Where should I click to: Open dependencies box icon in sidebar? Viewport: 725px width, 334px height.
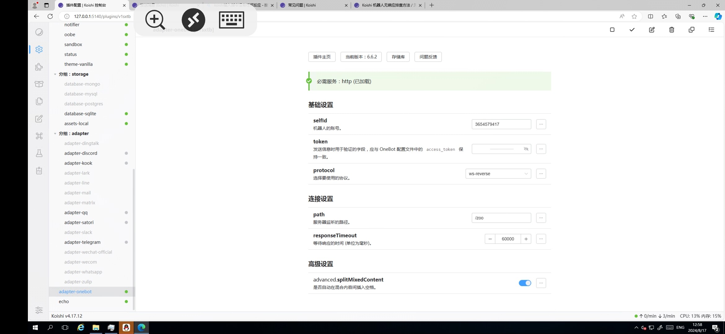pyautogui.click(x=39, y=84)
